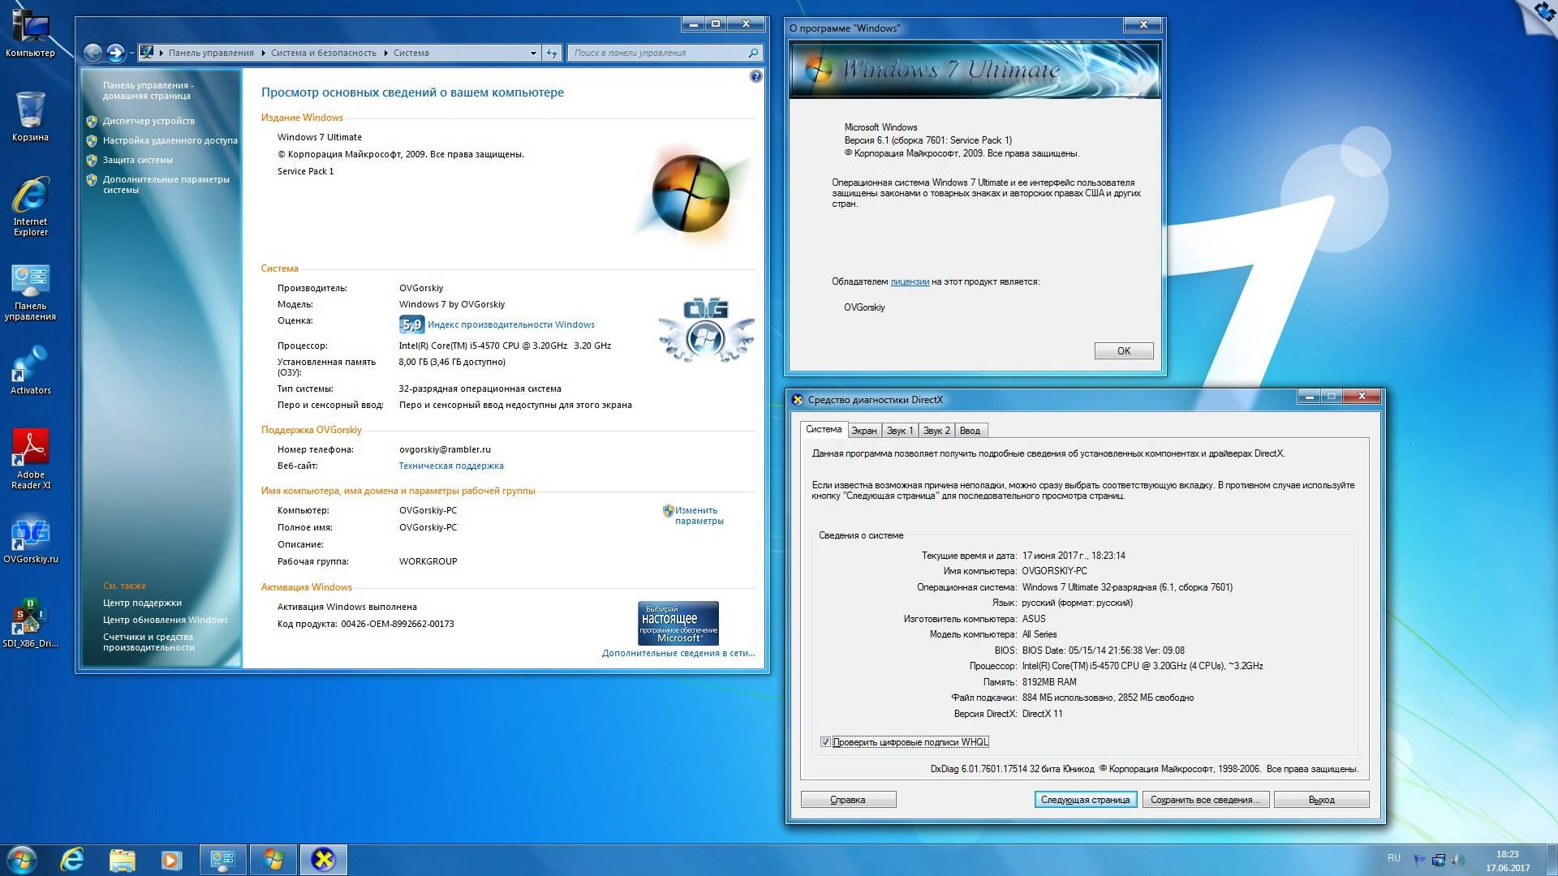Expand the root breadcrumb arrow before Панель управления
Screen dimensions: 1558x876
(x=161, y=53)
